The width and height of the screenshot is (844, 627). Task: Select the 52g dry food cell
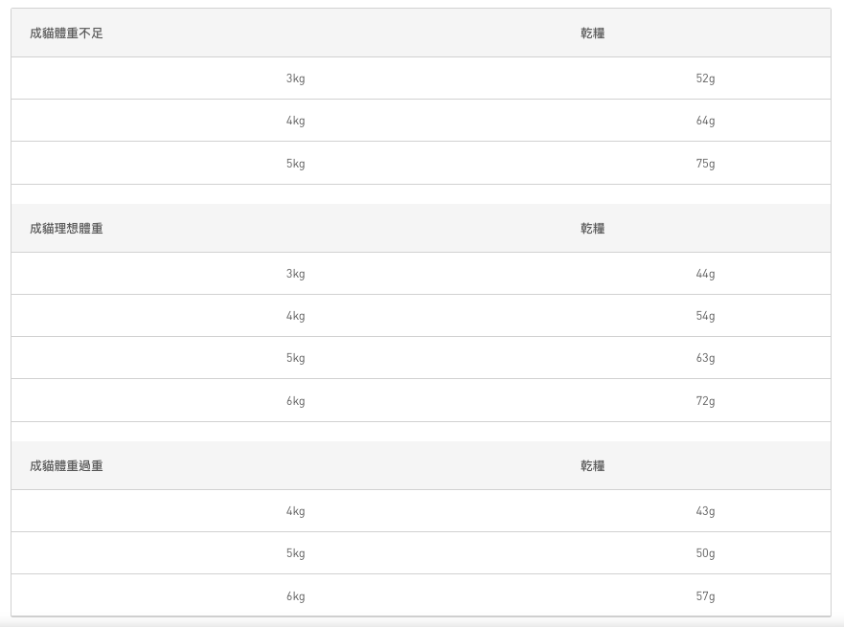coord(705,78)
